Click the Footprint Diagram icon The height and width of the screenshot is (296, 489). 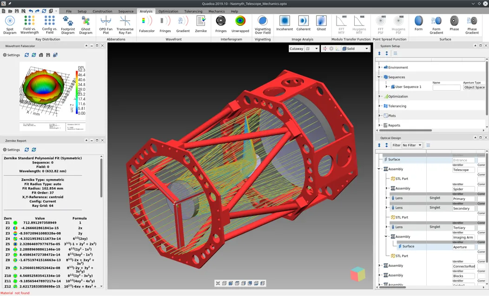point(68,25)
